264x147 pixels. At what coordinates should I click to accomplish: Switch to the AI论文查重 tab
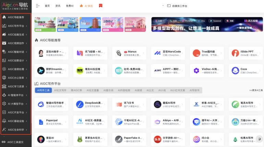tap(93, 90)
